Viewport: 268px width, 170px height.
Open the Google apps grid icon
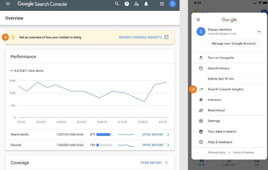click(x=162, y=4)
